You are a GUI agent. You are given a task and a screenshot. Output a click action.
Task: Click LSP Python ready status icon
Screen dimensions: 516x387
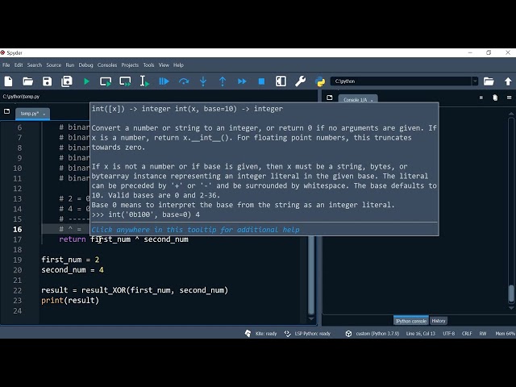click(287, 333)
